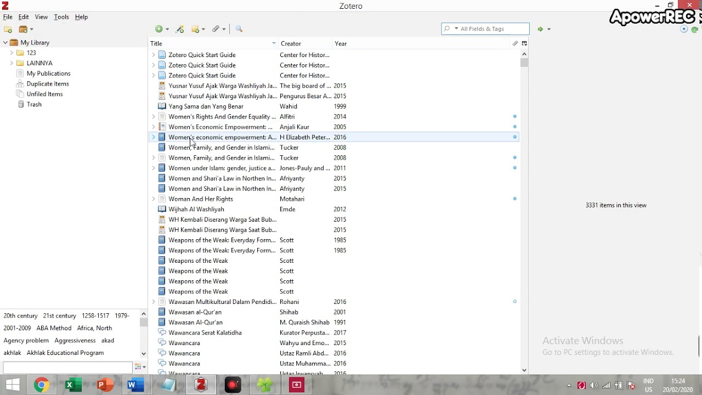Open the column picker icon
Viewport: 702px width, 395px height.
point(524,43)
